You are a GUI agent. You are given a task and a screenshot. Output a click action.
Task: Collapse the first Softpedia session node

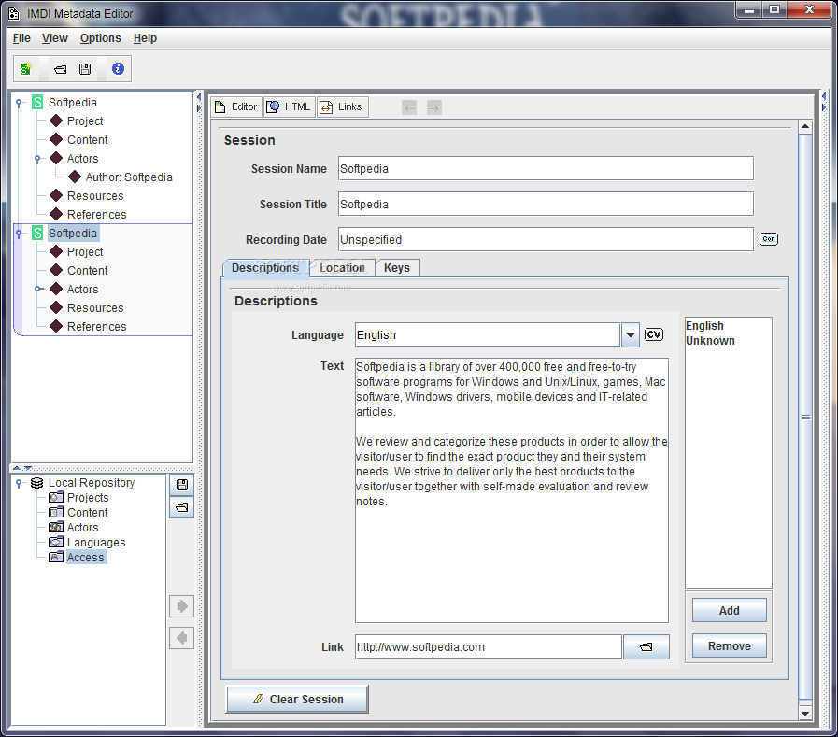(x=19, y=103)
